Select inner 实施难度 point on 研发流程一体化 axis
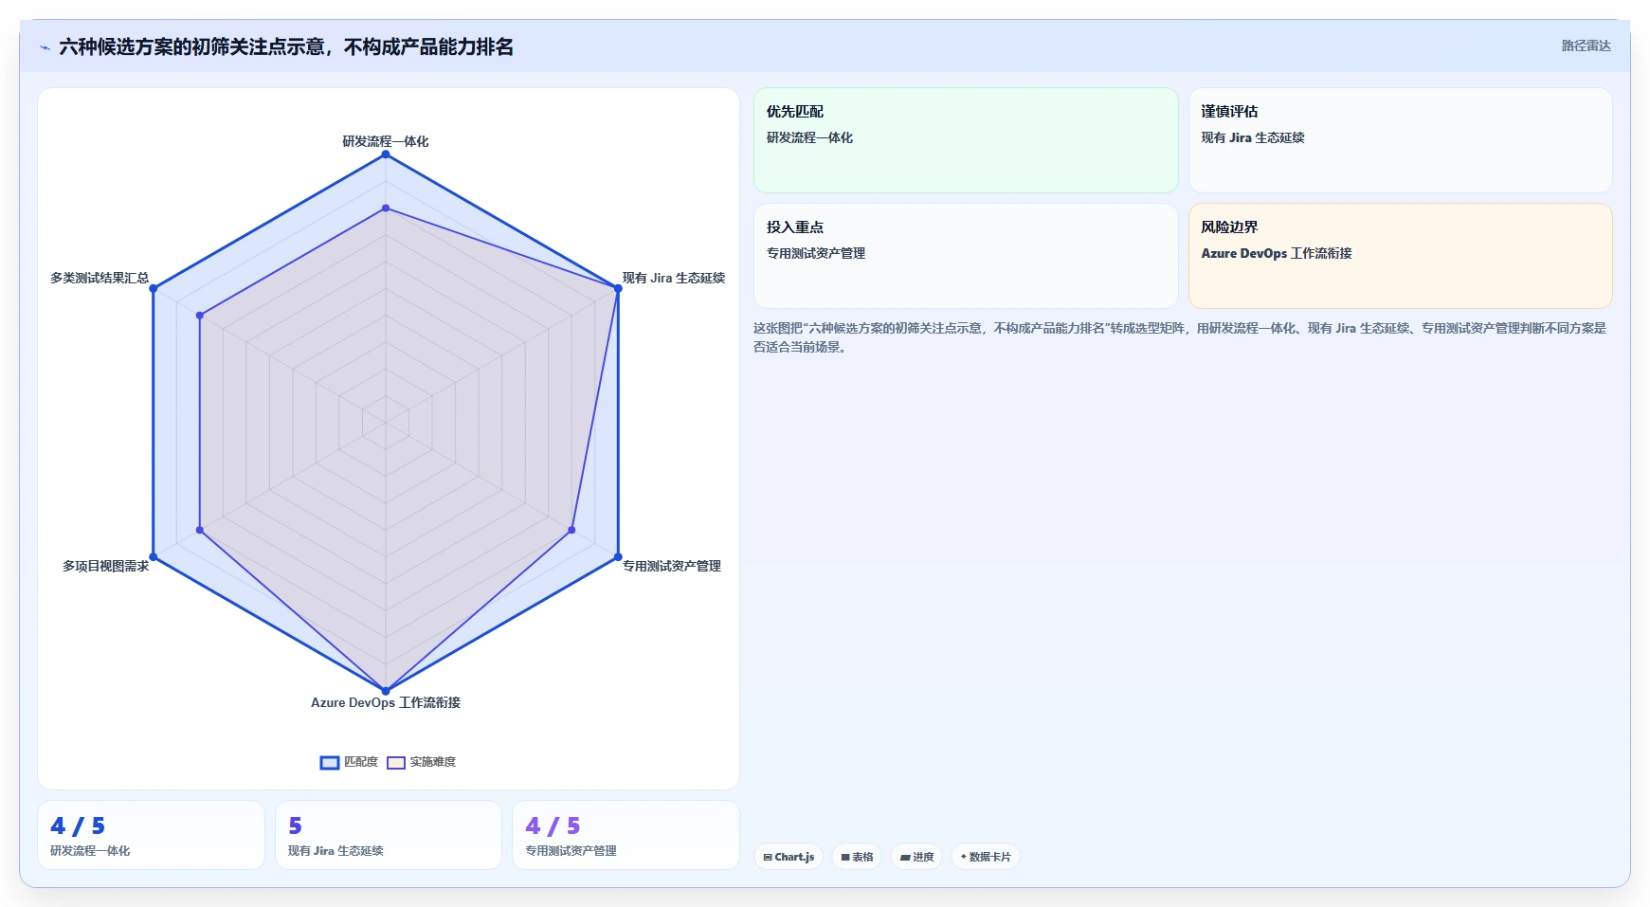The width and height of the screenshot is (1650, 907). tap(386, 208)
